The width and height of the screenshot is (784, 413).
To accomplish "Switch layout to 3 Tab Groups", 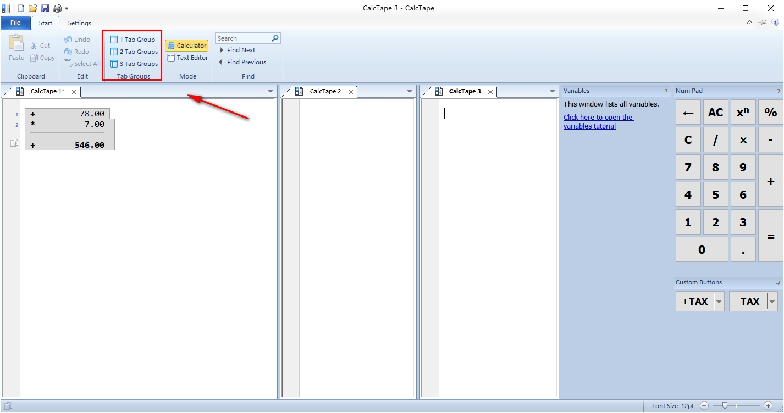I will (x=134, y=64).
